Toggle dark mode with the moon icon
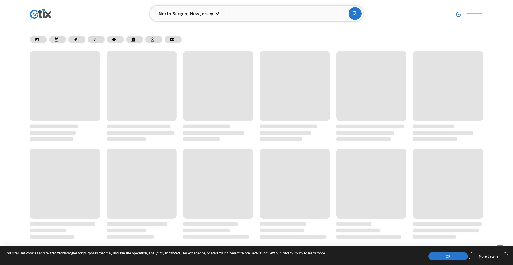 point(458,14)
